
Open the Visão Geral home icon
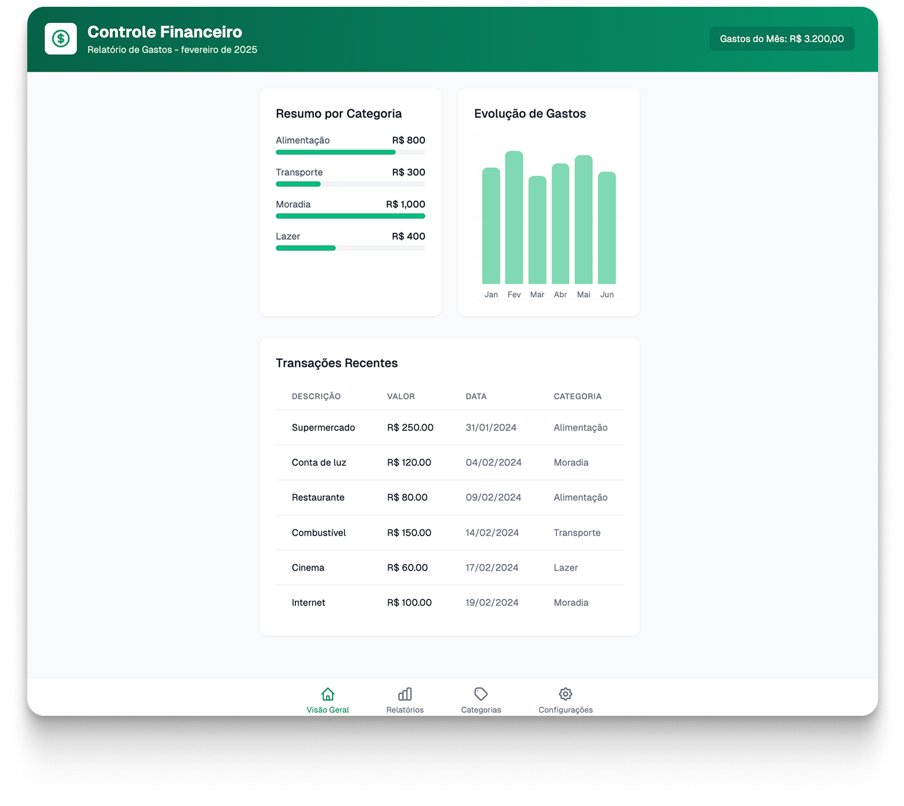coord(327,694)
